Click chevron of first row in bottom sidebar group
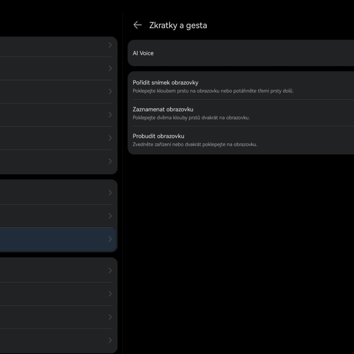 click(x=110, y=270)
